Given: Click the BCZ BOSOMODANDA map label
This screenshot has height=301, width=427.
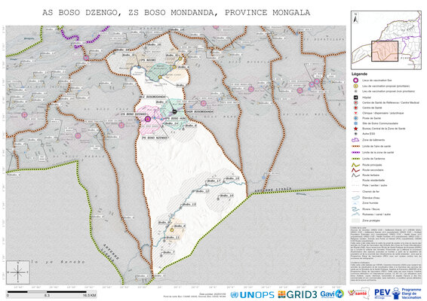Looking at the screenshot, I should pyautogui.click(x=152, y=97).
